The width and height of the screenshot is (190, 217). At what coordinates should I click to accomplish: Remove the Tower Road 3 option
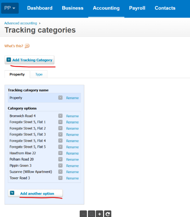(x=60, y=178)
